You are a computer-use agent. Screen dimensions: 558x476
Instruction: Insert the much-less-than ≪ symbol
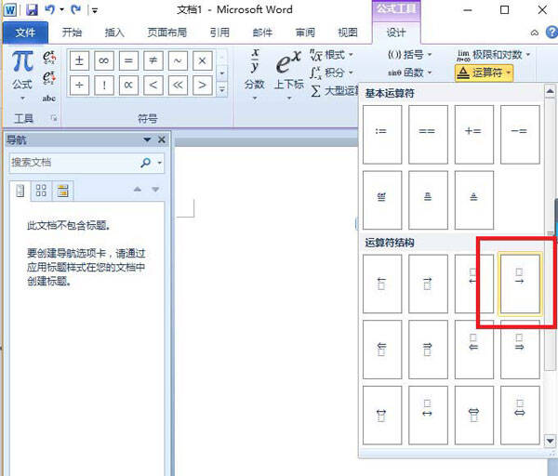(178, 85)
